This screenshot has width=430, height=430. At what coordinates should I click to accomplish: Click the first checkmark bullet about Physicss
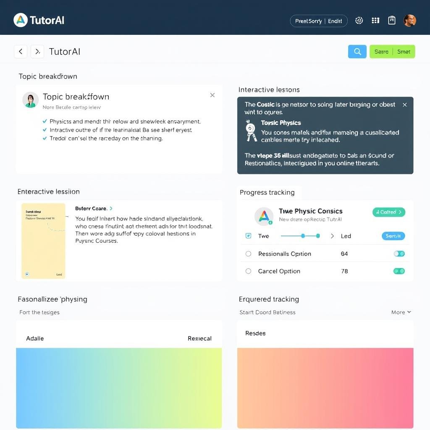pyautogui.click(x=45, y=121)
